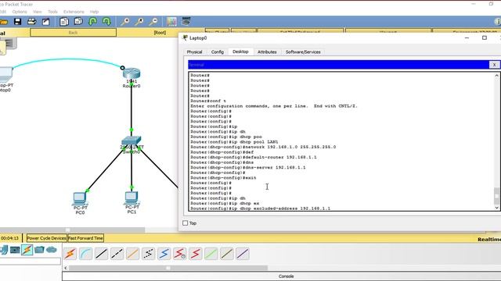
Task: Select the Serial DCE cable with clock
Action: (x=179, y=254)
